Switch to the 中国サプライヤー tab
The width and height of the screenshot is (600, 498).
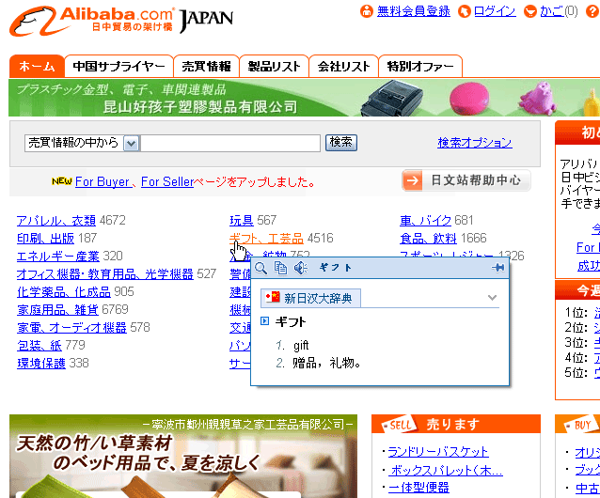(118, 67)
